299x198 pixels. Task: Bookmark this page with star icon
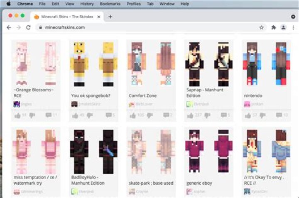(261, 27)
